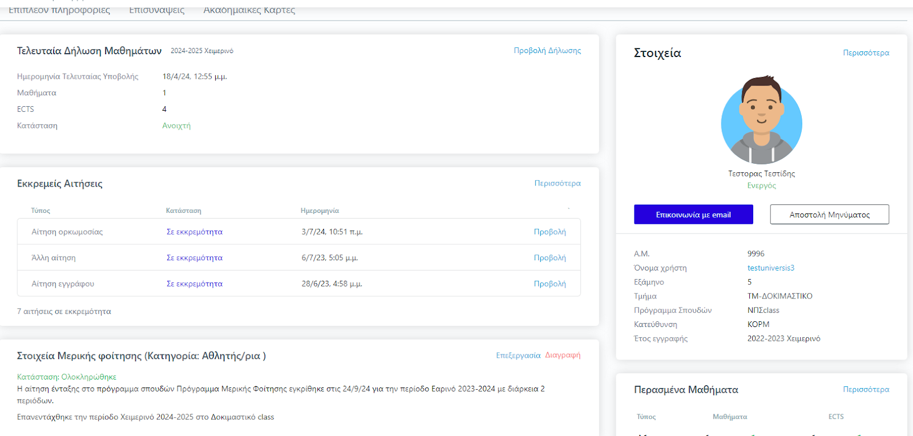The height and width of the screenshot is (436, 913).
Task: Click the 2022-2023 Χειμερινό registration year
Action: pyautogui.click(x=784, y=338)
